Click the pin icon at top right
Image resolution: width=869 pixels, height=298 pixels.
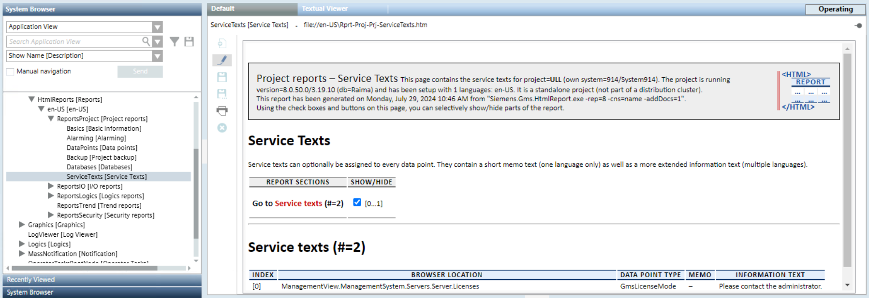pyautogui.click(x=858, y=26)
